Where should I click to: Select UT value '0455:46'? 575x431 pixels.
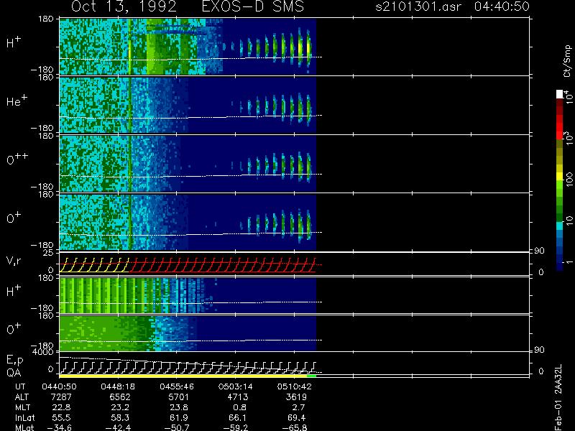pos(177,386)
